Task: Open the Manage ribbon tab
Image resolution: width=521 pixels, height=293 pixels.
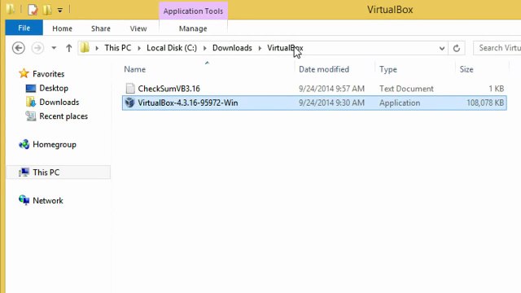Action: 193,28
